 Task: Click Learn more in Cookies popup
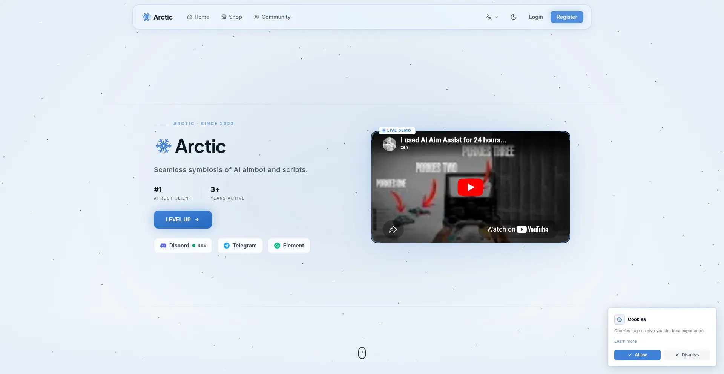click(625, 341)
